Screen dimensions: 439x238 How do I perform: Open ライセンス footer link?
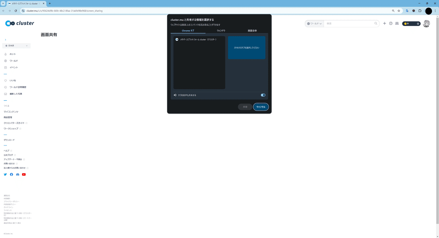(x=8, y=210)
